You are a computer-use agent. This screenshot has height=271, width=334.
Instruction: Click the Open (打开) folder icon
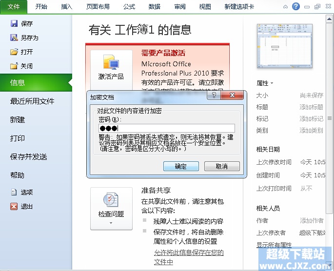point(14,52)
